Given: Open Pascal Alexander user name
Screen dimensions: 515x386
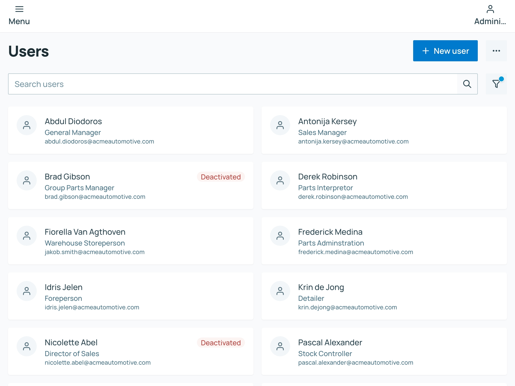Looking at the screenshot, I should [330, 343].
